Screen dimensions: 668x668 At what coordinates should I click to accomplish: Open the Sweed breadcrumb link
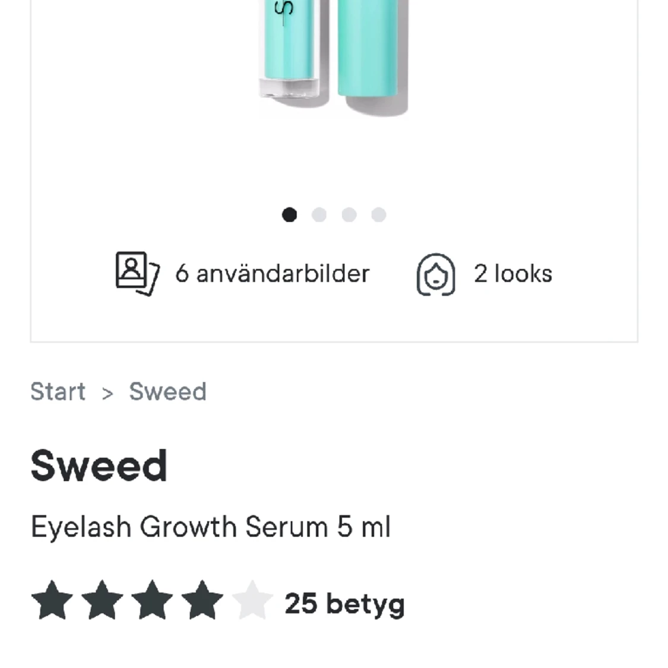click(168, 391)
